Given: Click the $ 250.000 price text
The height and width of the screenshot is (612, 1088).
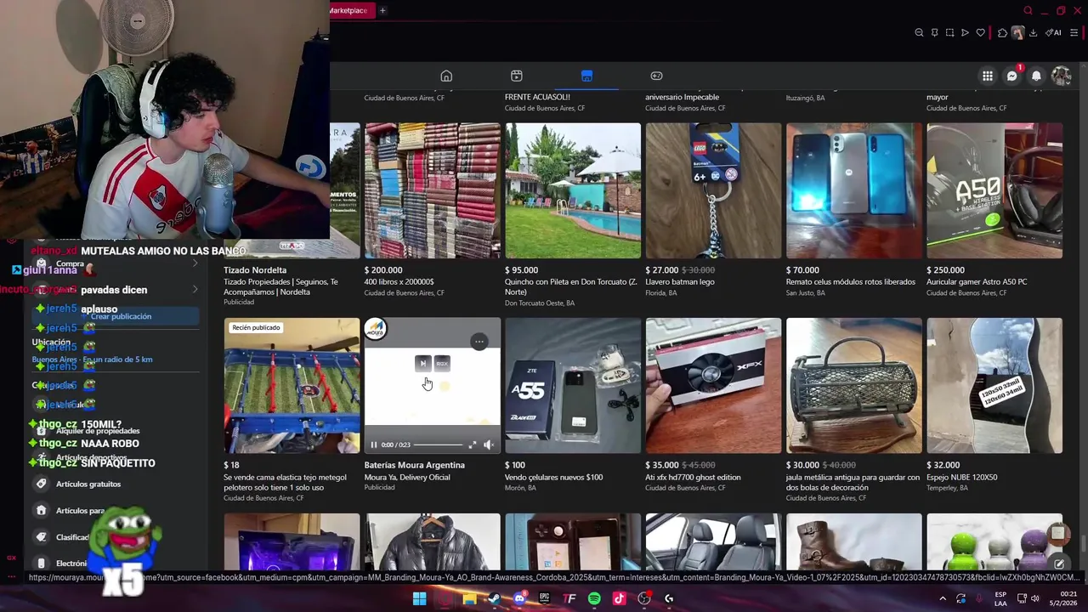Looking at the screenshot, I should (x=945, y=270).
